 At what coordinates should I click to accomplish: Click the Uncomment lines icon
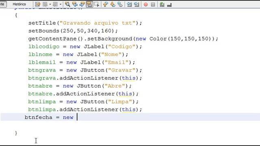(x=169, y=5)
